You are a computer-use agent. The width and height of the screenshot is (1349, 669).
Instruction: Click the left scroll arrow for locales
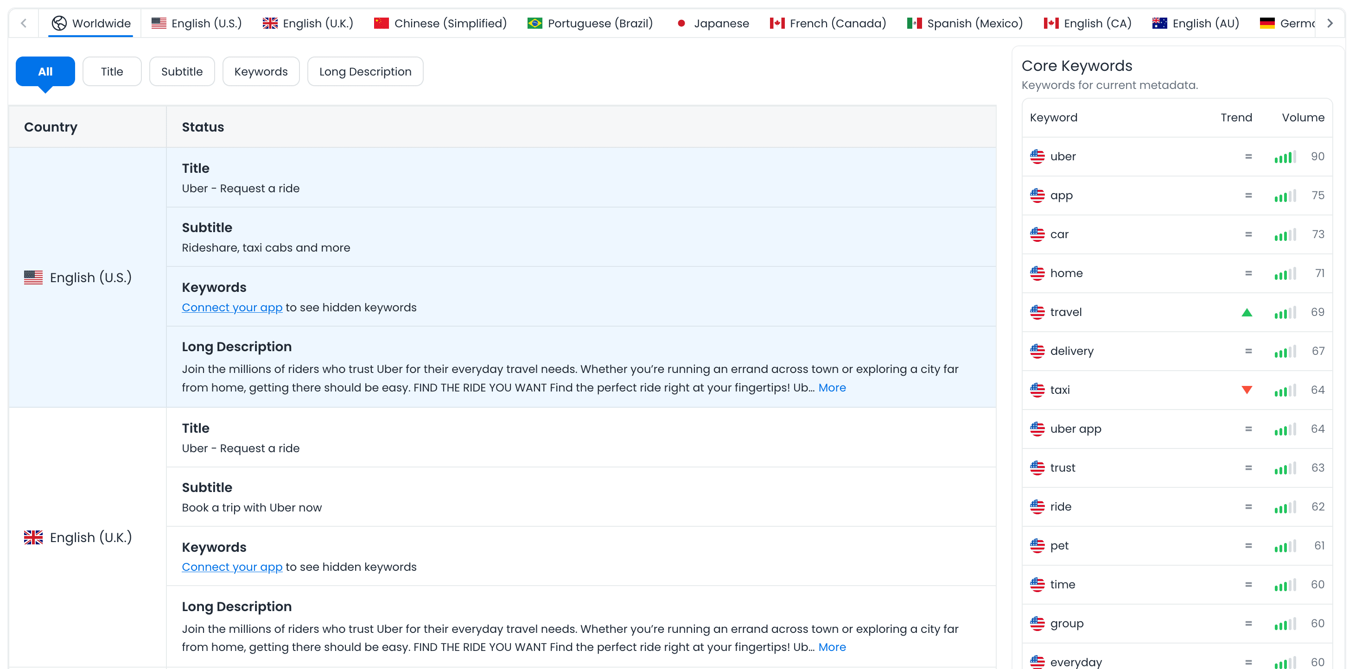pos(24,23)
